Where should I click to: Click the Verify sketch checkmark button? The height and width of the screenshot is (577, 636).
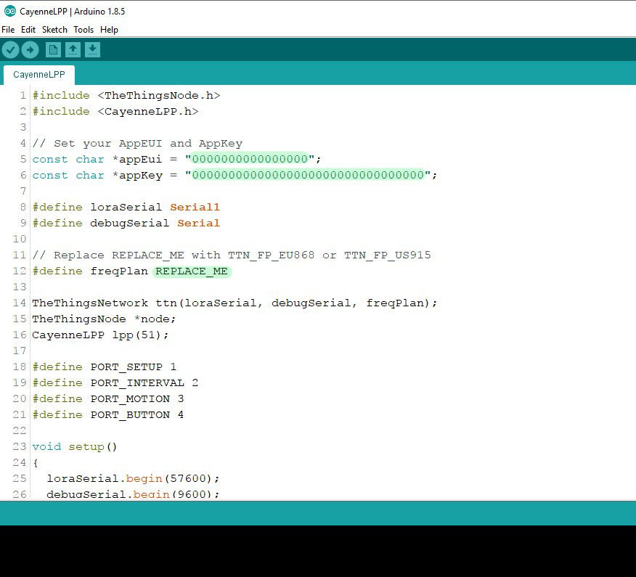(11, 50)
